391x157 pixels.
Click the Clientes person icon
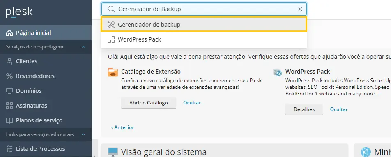9,61
